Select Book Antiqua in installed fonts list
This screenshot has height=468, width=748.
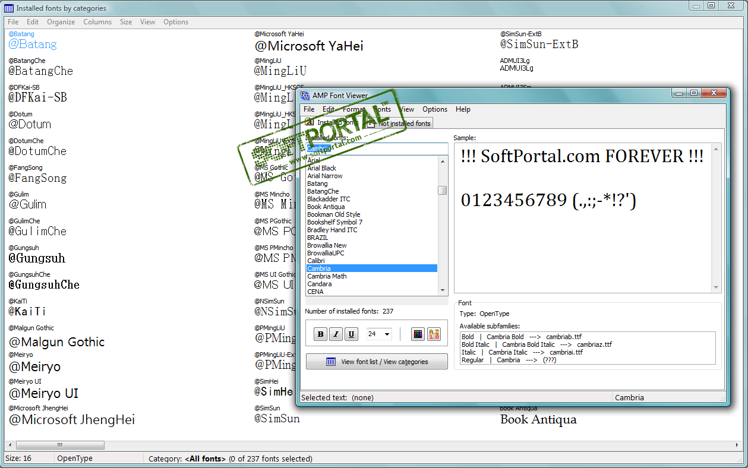coord(371,207)
